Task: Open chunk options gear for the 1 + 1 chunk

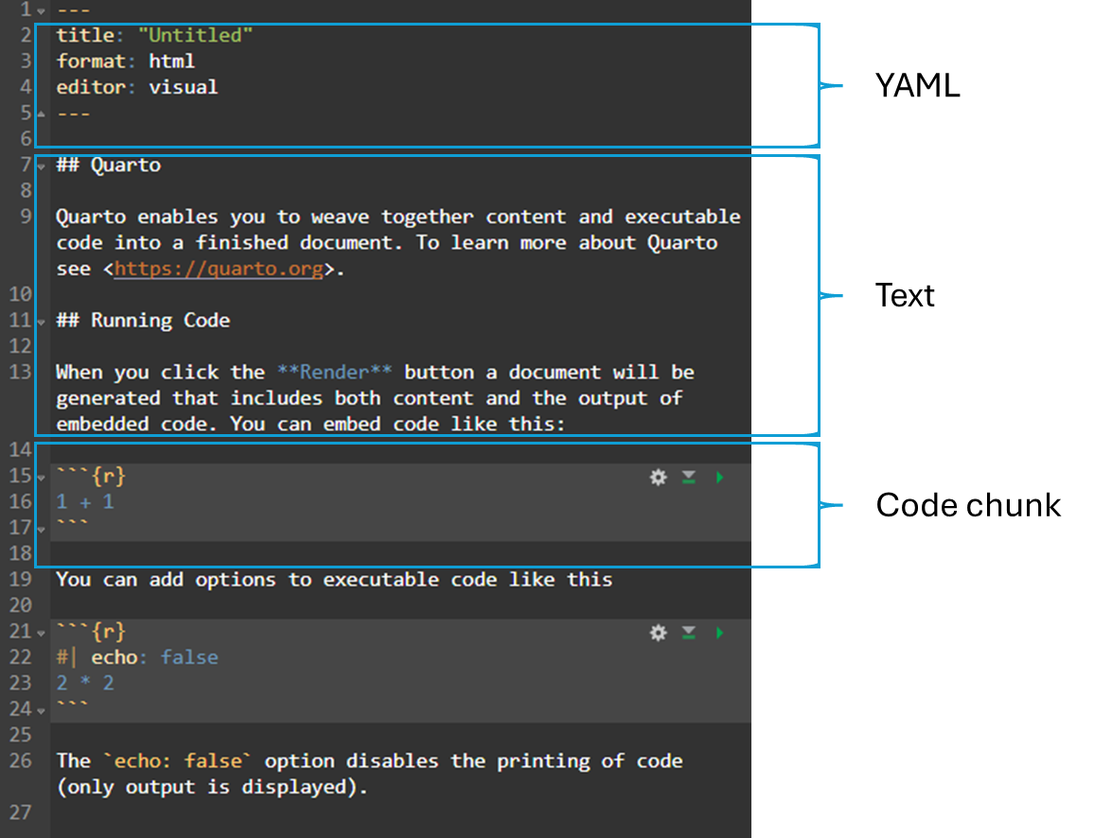Action: tap(658, 478)
